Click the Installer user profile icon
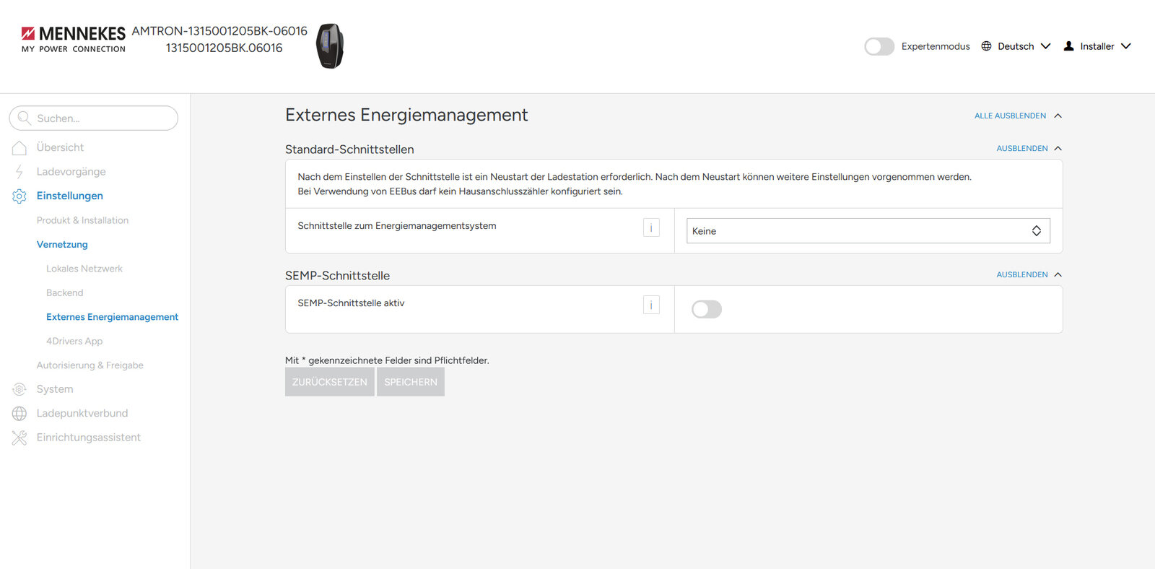 (1069, 46)
